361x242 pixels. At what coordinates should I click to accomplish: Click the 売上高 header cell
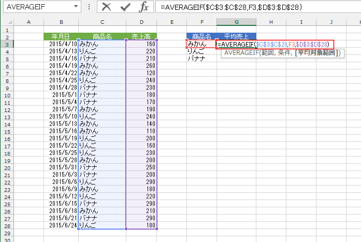coord(141,37)
